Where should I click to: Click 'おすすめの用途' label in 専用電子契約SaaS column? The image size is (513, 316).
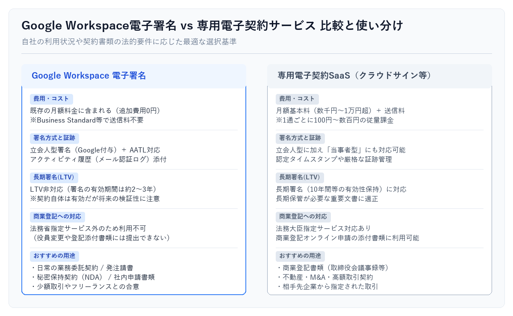tap(300, 256)
